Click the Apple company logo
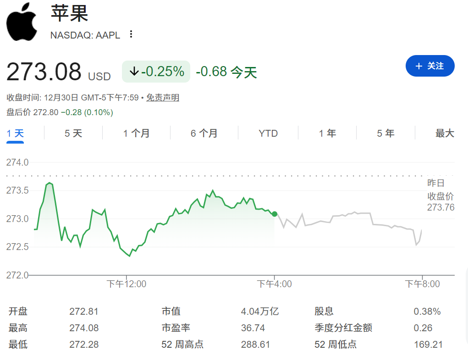Viewport: 468px width, 356px height. (x=22, y=21)
